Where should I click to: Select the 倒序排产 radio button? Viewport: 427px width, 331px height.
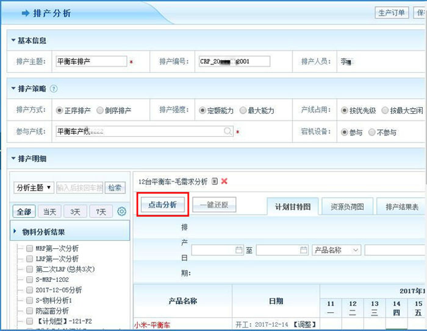pyautogui.click(x=100, y=111)
